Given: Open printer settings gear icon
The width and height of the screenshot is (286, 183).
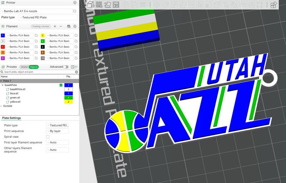Looking at the screenshot, I should point(75,3).
